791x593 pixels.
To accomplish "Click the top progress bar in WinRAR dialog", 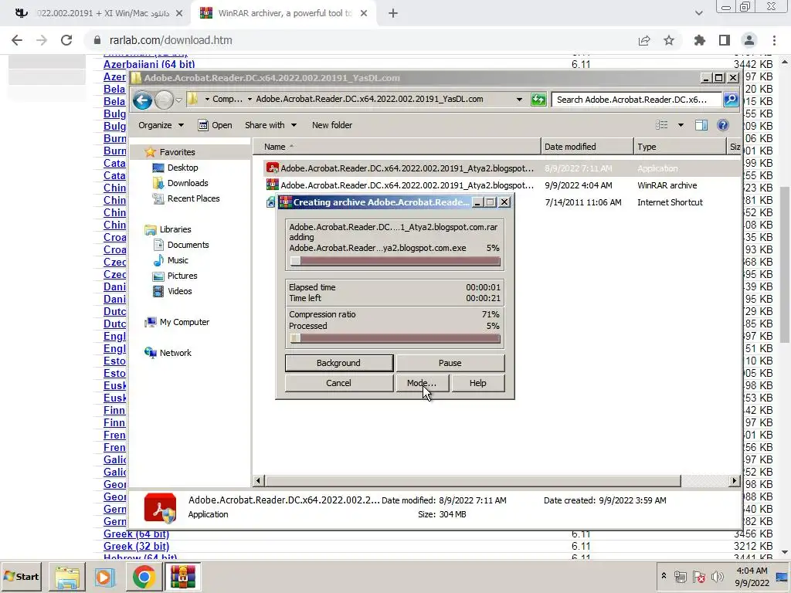I will click(395, 261).
